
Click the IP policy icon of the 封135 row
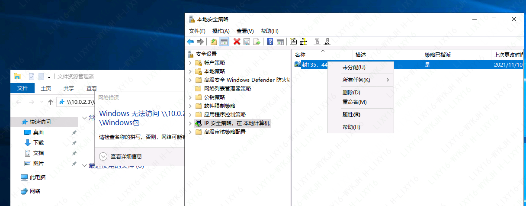(298, 64)
